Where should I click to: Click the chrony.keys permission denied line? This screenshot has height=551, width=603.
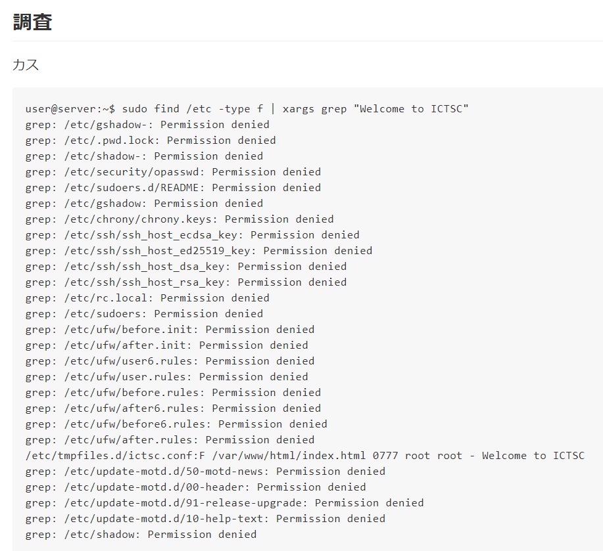pos(180,219)
